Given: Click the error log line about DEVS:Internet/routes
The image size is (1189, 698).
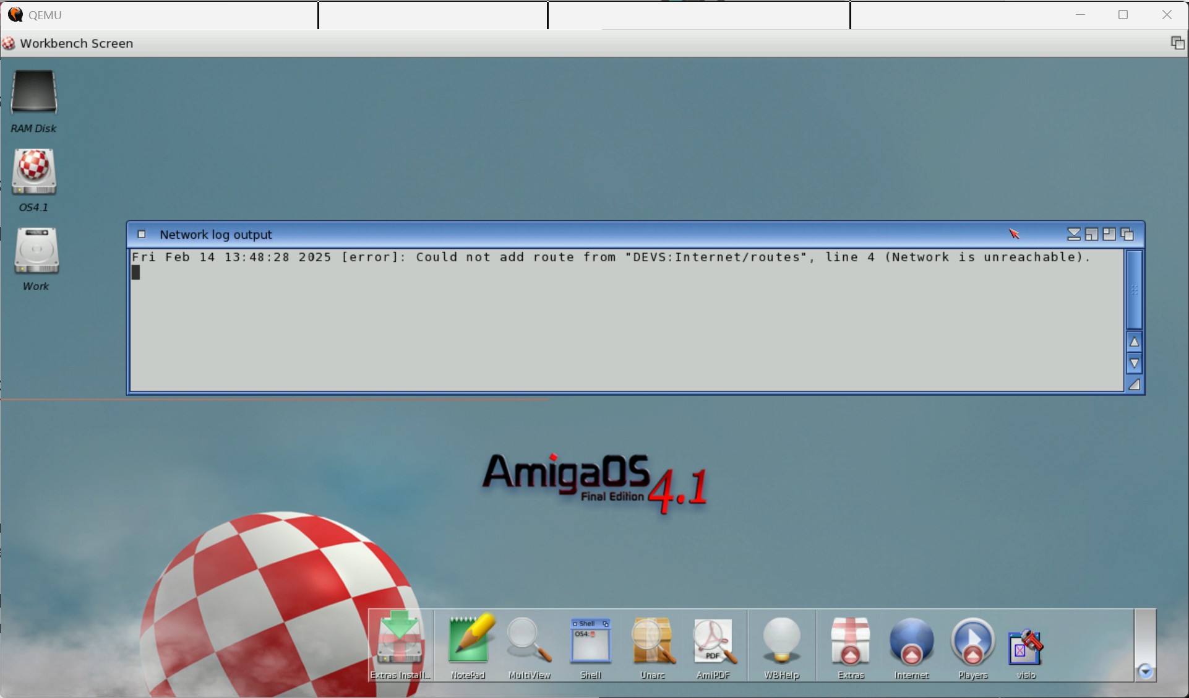Looking at the screenshot, I should (611, 257).
